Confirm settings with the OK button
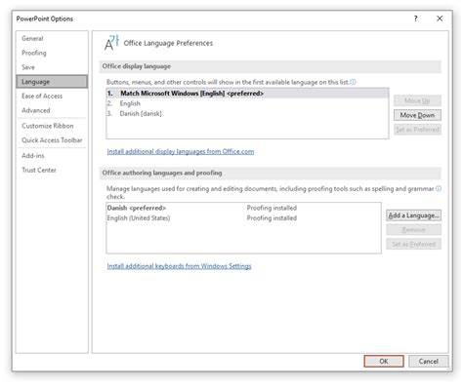 click(384, 361)
